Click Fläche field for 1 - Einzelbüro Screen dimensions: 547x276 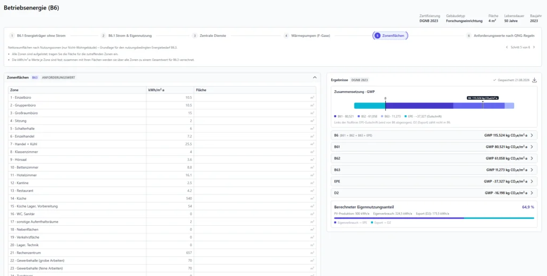click(x=255, y=98)
